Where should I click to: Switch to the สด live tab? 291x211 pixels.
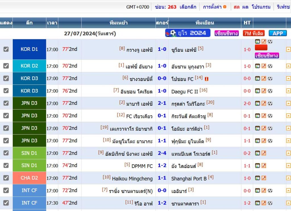(237, 7)
